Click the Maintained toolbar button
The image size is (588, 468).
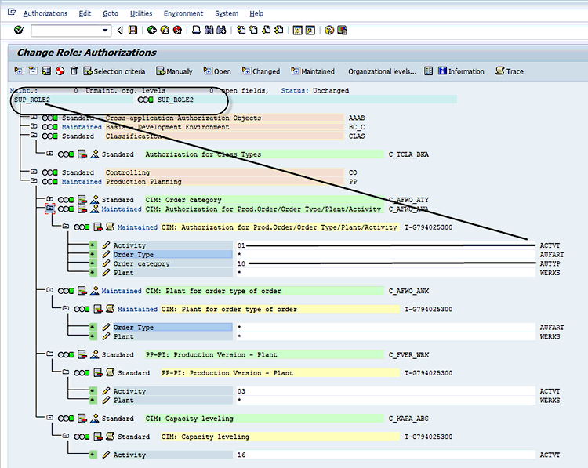click(x=313, y=71)
